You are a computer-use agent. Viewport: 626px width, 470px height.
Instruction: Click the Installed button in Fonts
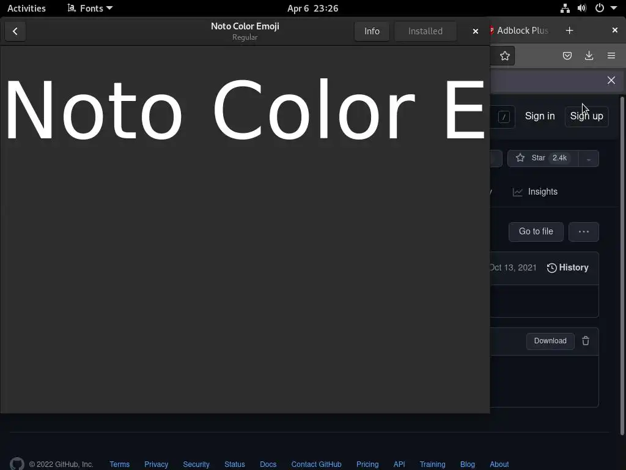(425, 31)
